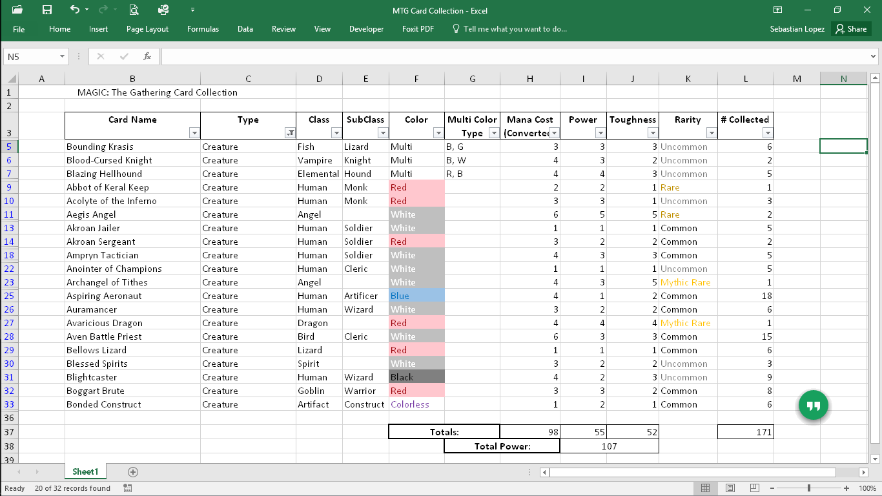Select the Sheet1 tab
882x496 pixels.
tap(85, 471)
